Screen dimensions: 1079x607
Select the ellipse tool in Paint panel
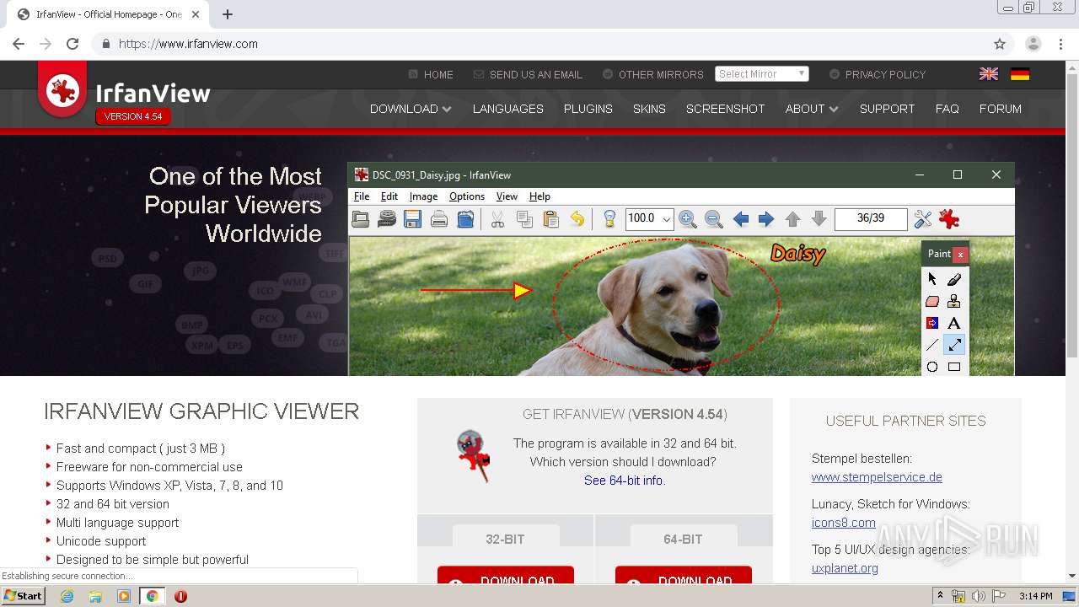tap(932, 367)
